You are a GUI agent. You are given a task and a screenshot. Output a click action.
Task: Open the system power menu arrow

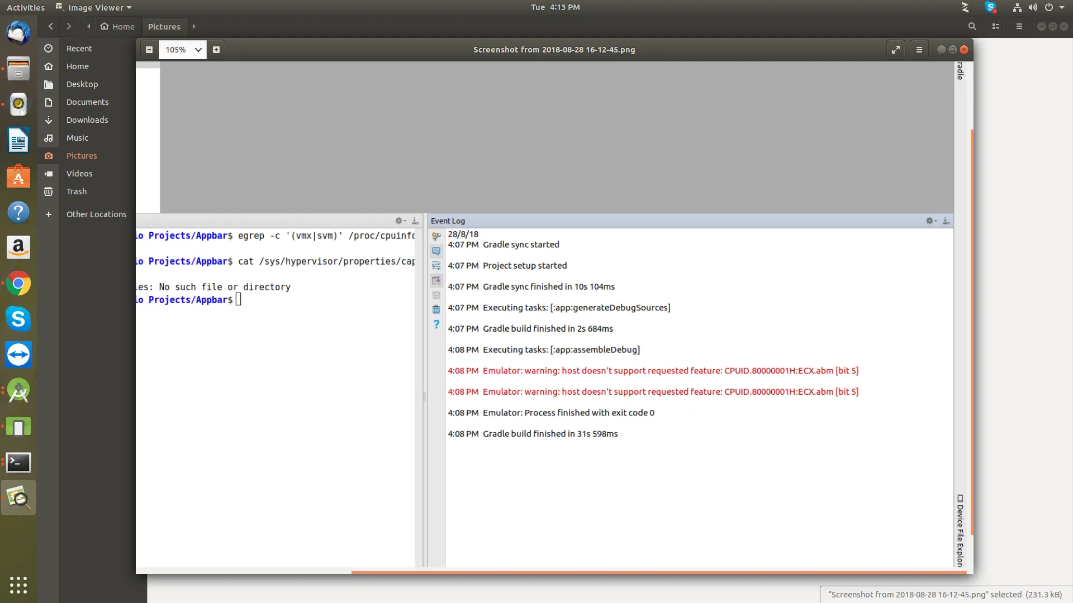(1062, 7)
